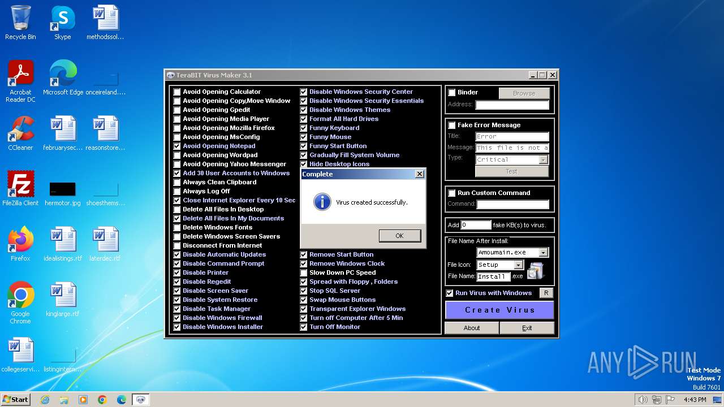Image resolution: width=724 pixels, height=407 pixels.
Task: Click the small R button
Action: point(546,293)
